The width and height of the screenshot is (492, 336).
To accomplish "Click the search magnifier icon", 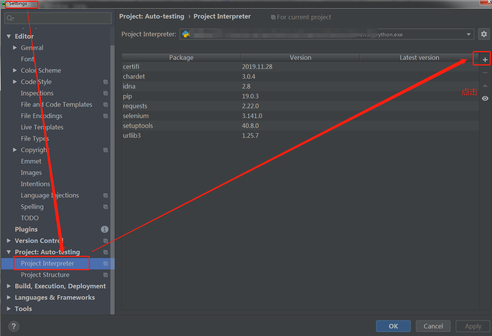I will 10,18.
